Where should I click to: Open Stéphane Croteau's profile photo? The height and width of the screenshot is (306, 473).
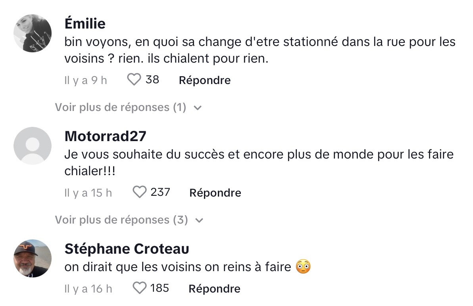[x=33, y=258]
